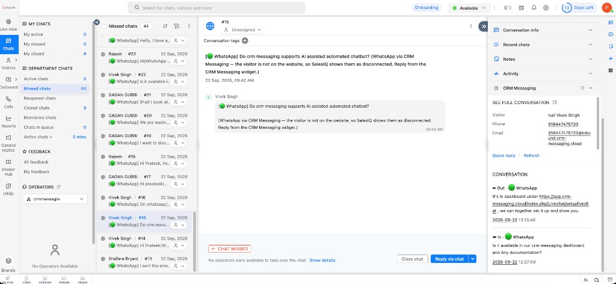Click the Reply via chat button
The image size is (616, 284).
tap(450, 259)
